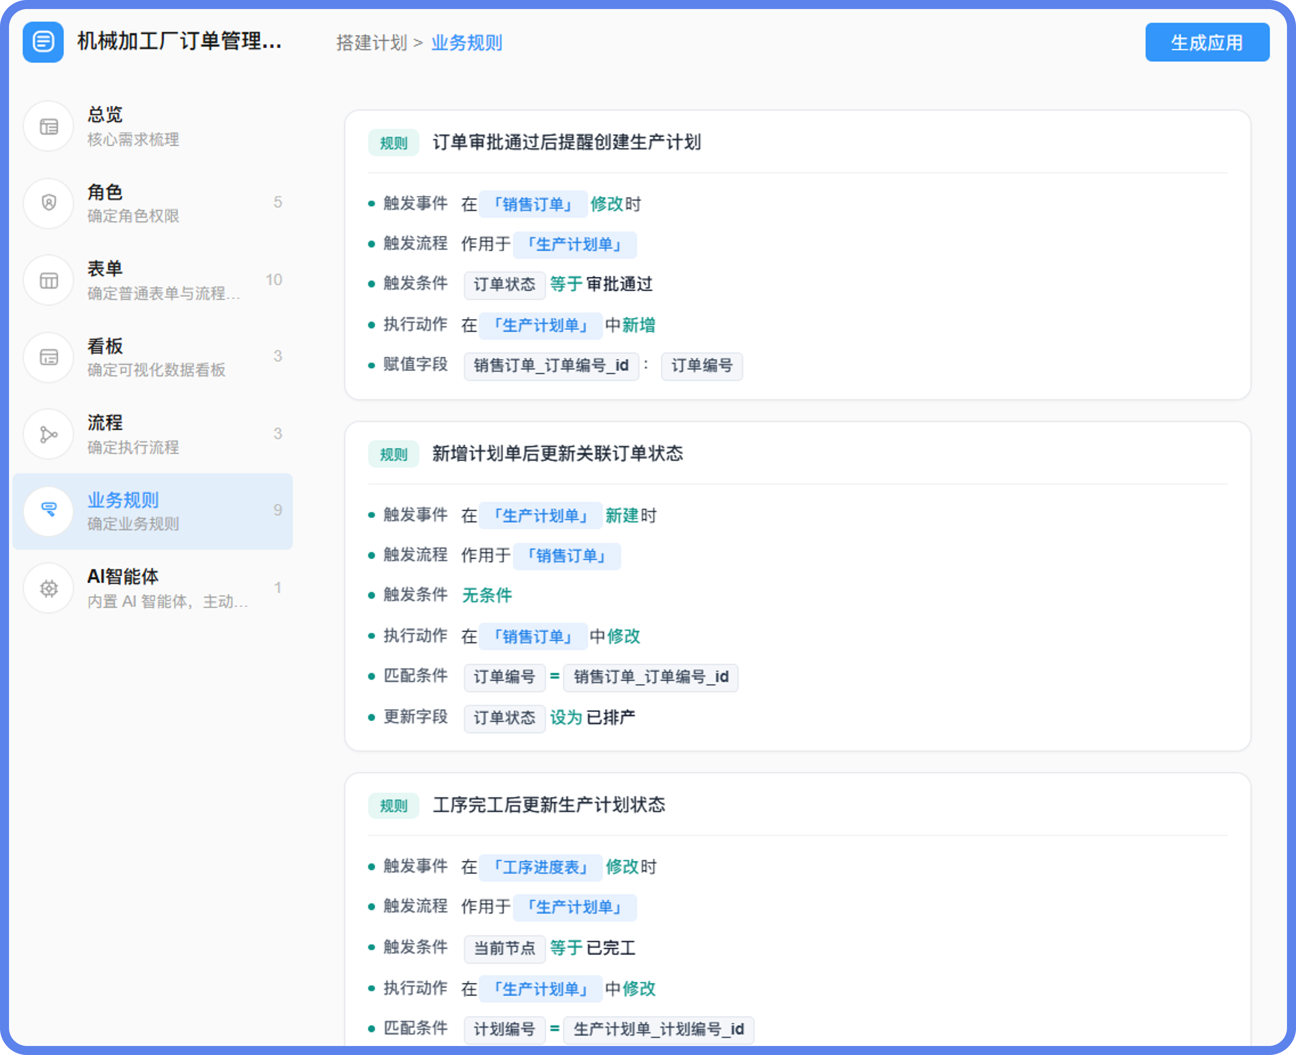Click 搭建计划 in the breadcrumb
Viewport: 1296px width, 1055px height.
(371, 42)
